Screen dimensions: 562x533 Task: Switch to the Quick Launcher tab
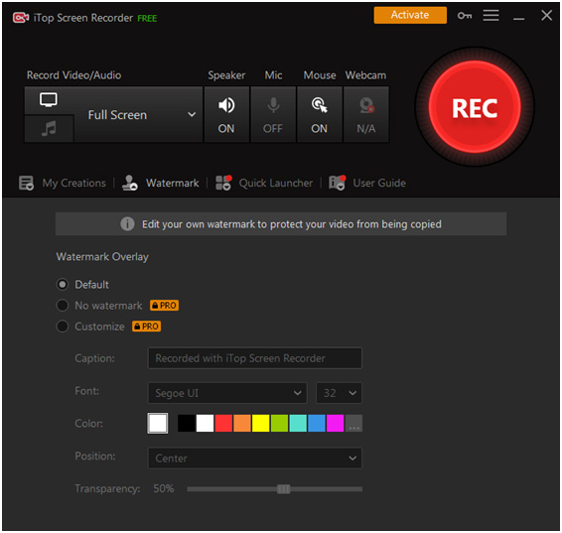tap(276, 183)
